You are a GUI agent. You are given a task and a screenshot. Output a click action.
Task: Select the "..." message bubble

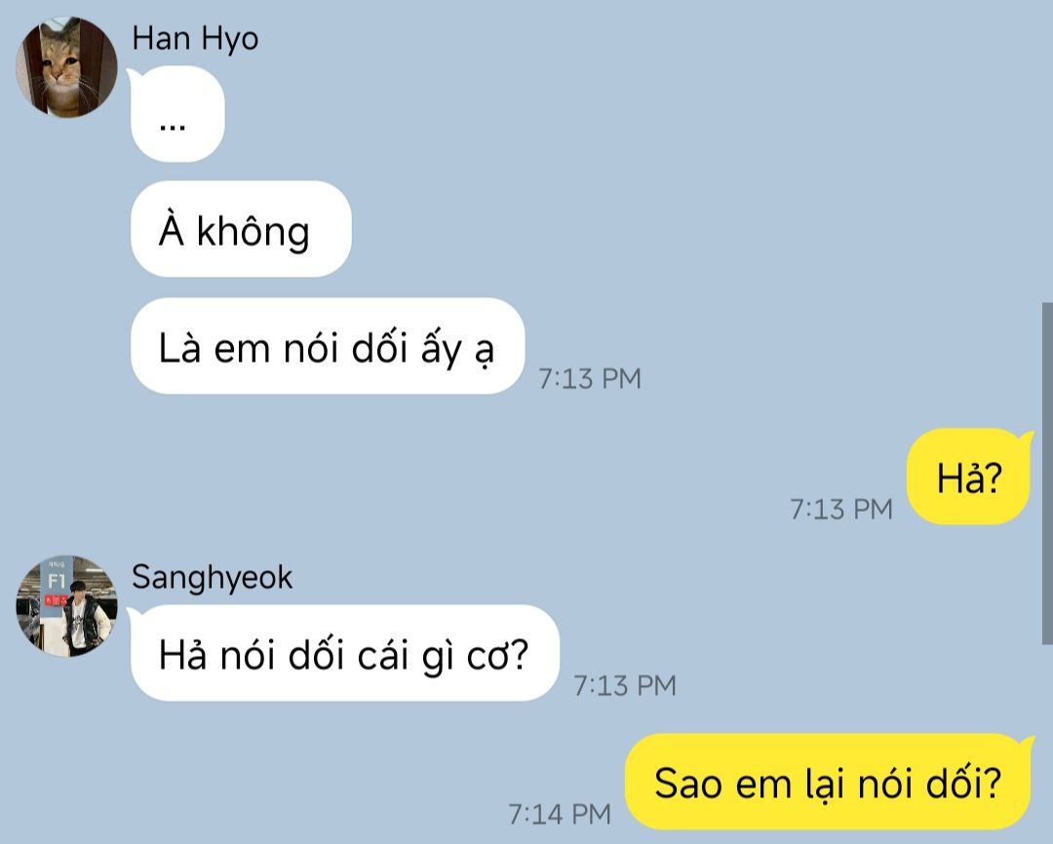pos(176,114)
